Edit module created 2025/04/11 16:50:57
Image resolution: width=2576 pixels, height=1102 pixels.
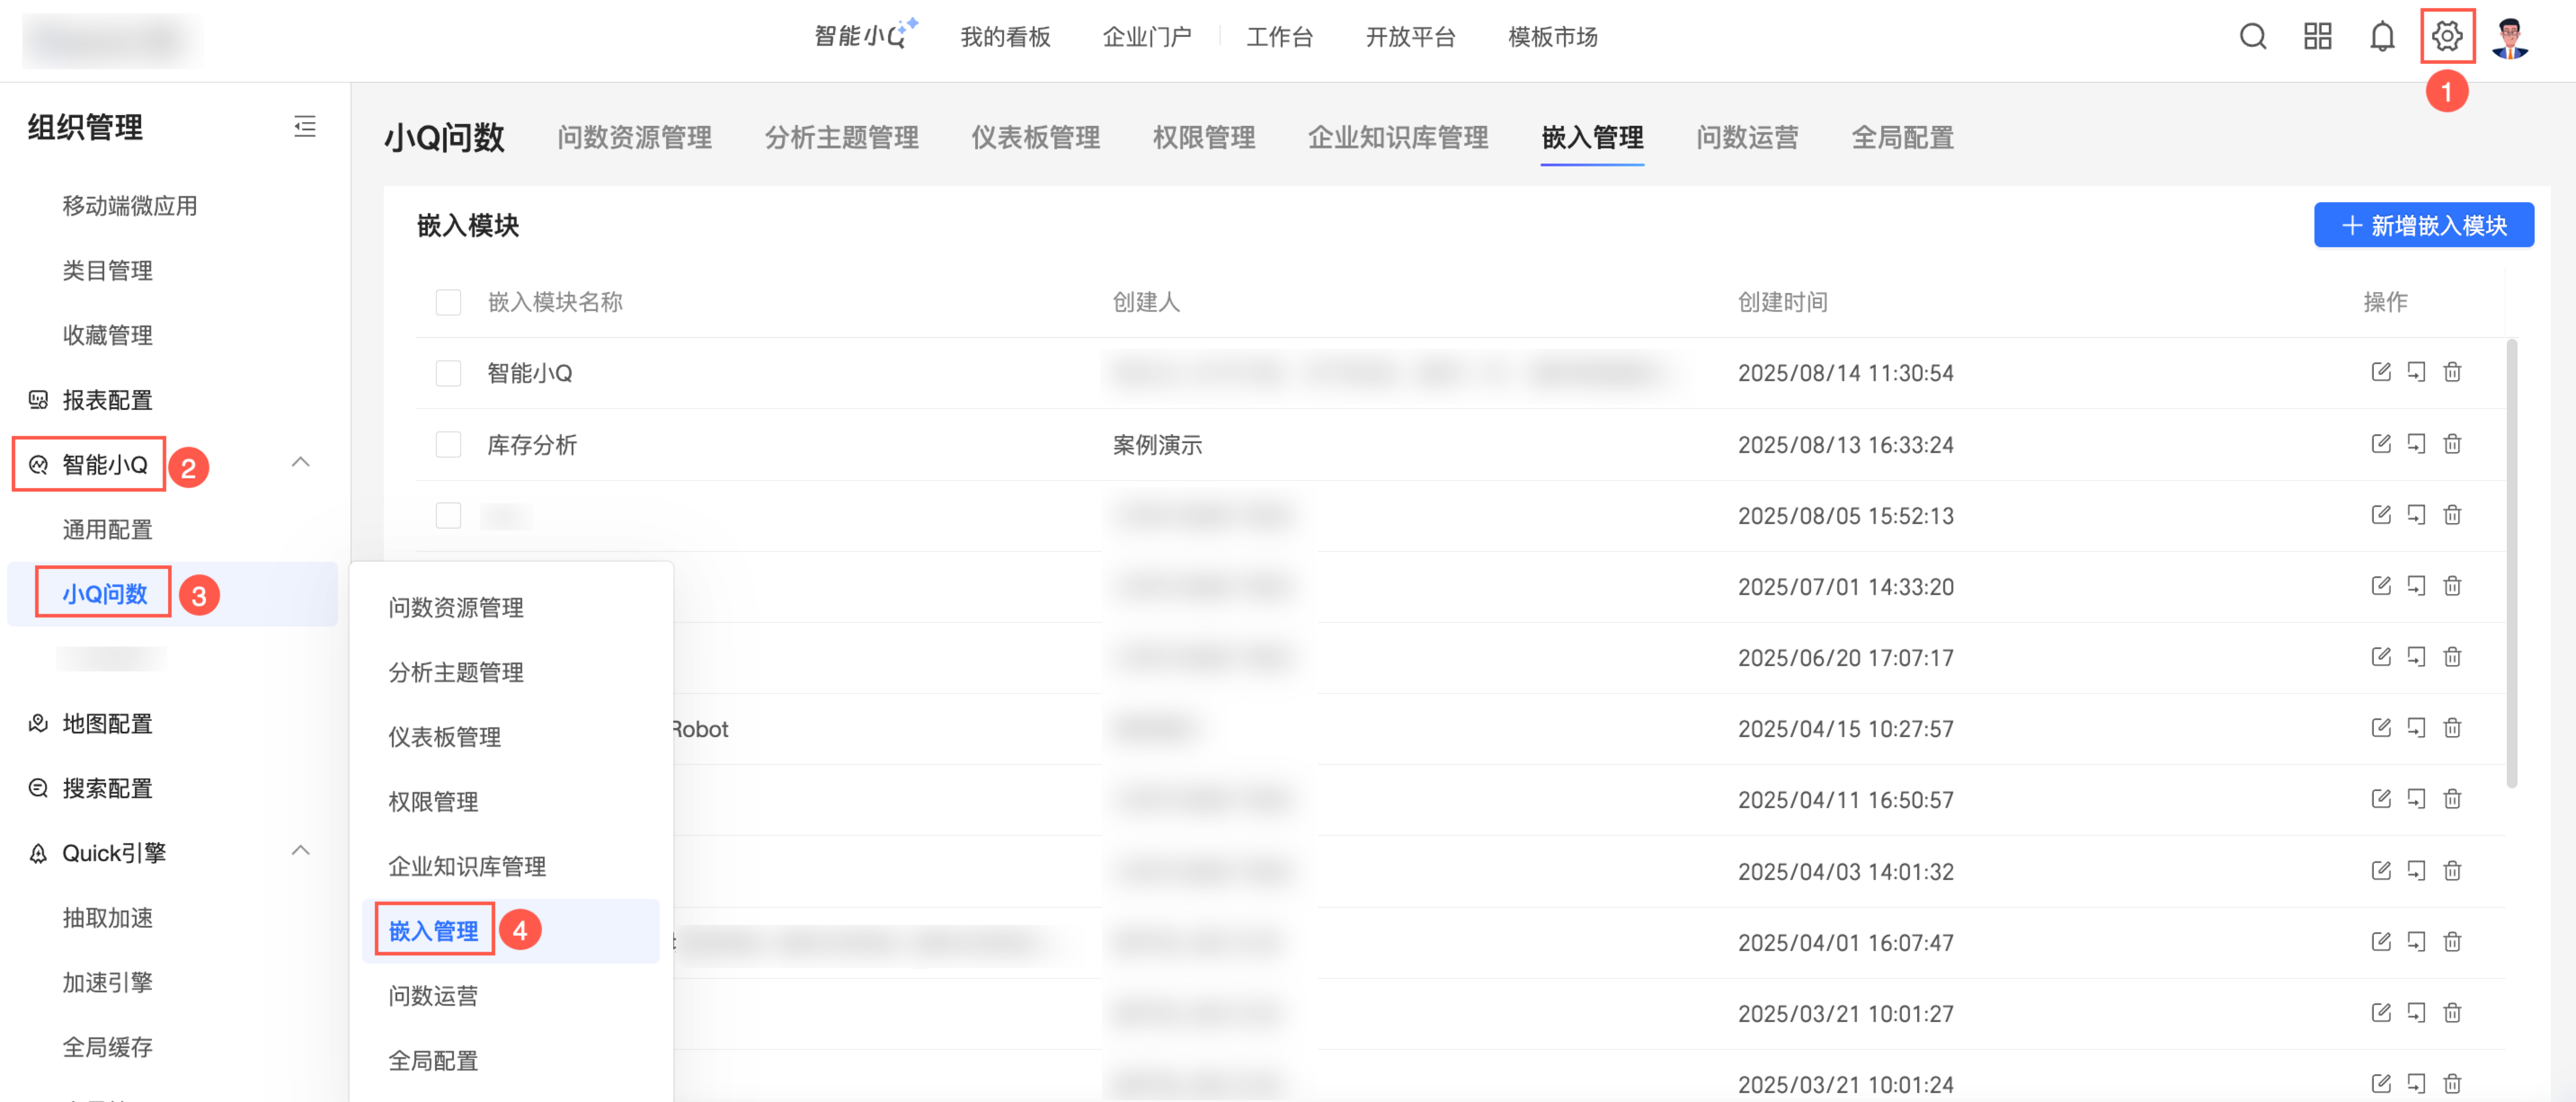pyautogui.click(x=2381, y=798)
